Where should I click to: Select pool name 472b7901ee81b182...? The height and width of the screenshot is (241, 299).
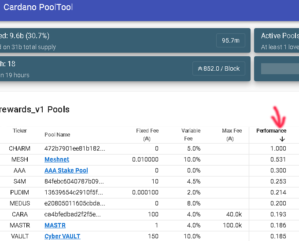coord(75,148)
